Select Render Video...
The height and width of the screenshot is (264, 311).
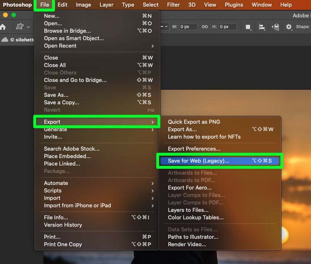tap(220, 245)
